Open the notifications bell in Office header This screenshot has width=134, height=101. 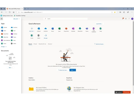pos(123,19)
